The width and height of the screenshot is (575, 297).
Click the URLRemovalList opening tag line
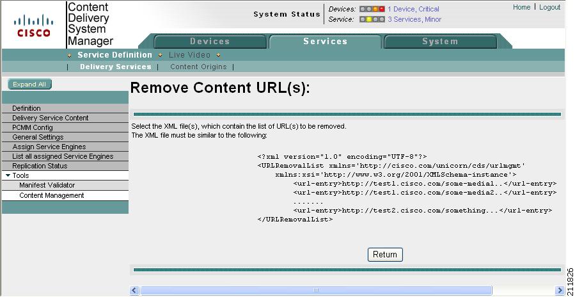[x=391, y=166]
